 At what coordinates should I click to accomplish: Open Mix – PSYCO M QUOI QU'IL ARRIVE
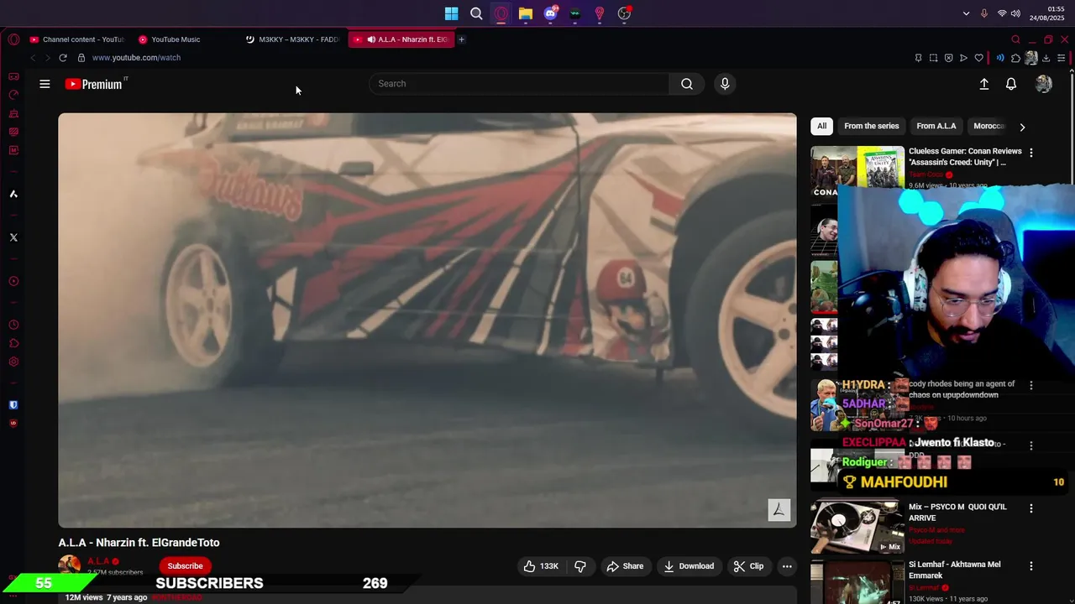[x=957, y=513]
